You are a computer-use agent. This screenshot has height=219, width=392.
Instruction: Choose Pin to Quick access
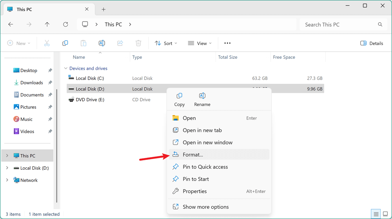[219, 167]
